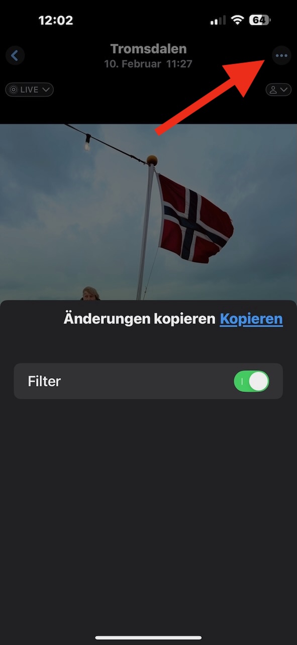The width and height of the screenshot is (297, 645).
Task: Tap the battery indicator showing 64
Action: [x=260, y=20]
